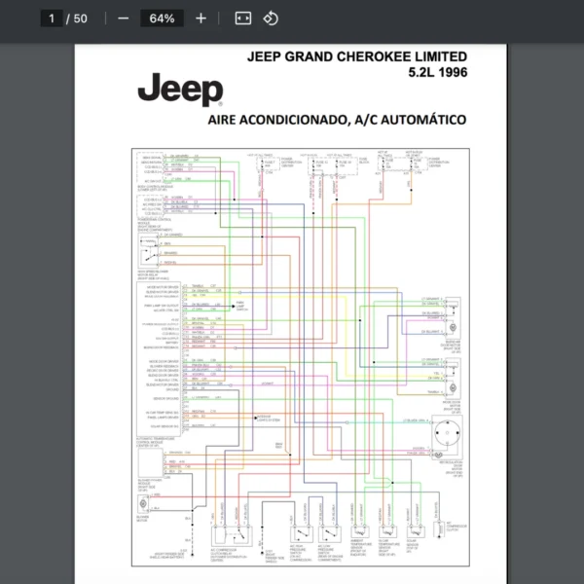Click the JEEP GRAND CHEROKEE LIMITED heading
The width and height of the screenshot is (584, 584).
(356, 56)
